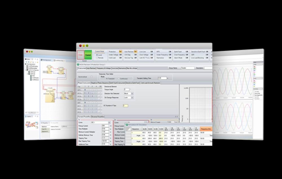
Task: Open the Max No. of trips tab
Action: (x=132, y=68)
